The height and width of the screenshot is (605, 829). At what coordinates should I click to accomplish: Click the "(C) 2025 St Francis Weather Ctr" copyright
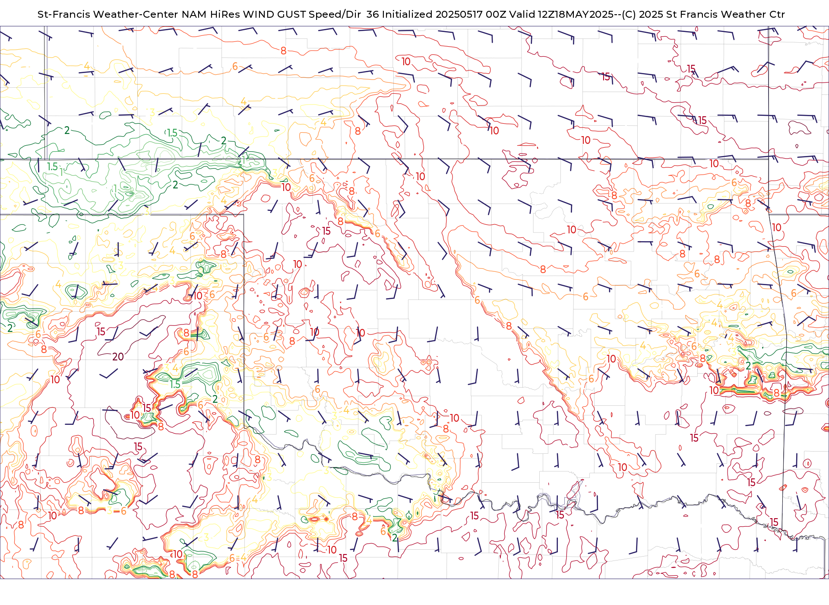pyautogui.click(x=703, y=14)
